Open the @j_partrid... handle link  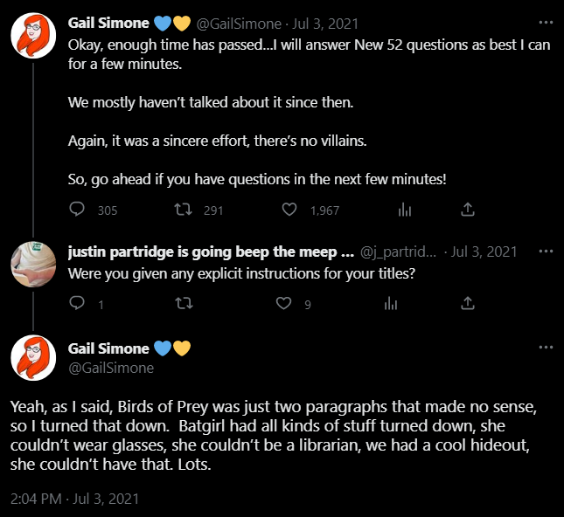[x=398, y=252]
